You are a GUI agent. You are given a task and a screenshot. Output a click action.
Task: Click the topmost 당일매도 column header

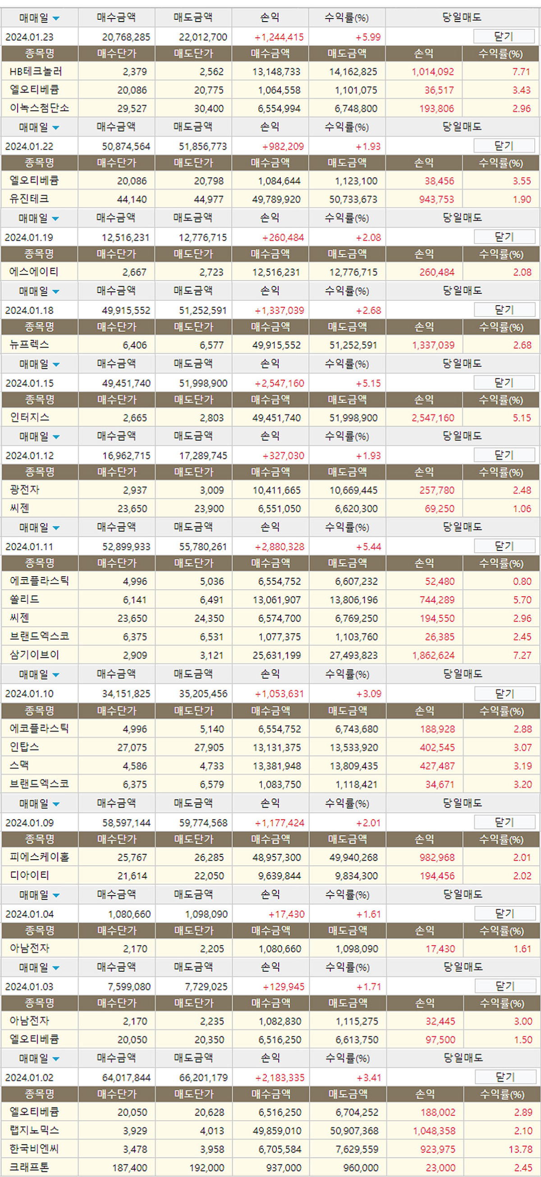[x=462, y=18]
